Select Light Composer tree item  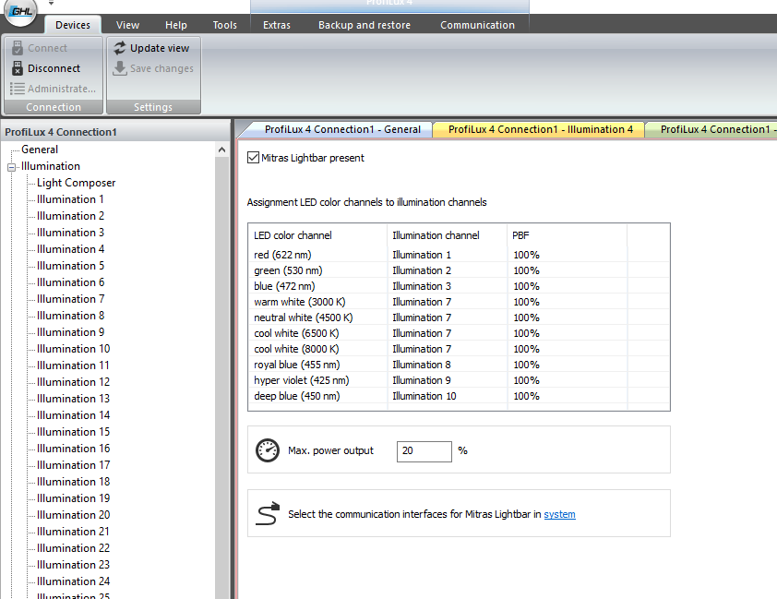77,183
